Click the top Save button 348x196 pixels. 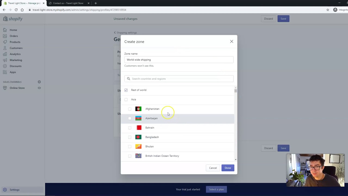283,19
